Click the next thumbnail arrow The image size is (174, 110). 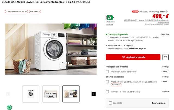94,94
